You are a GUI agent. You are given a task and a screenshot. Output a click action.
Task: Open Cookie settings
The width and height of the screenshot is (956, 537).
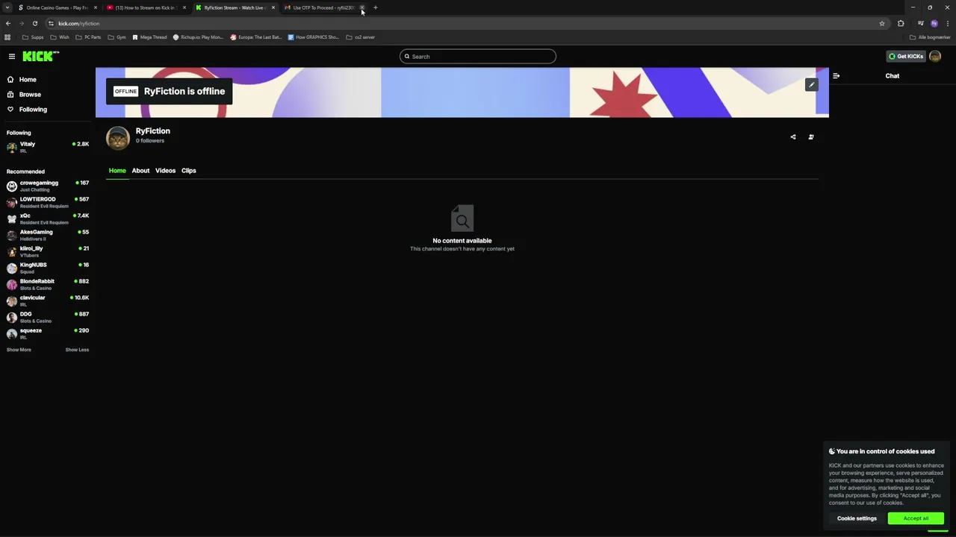857,518
